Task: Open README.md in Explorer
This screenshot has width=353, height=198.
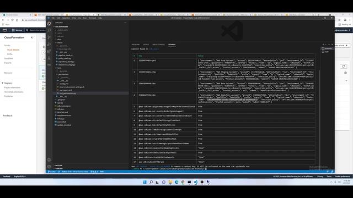Action: pos(62,112)
